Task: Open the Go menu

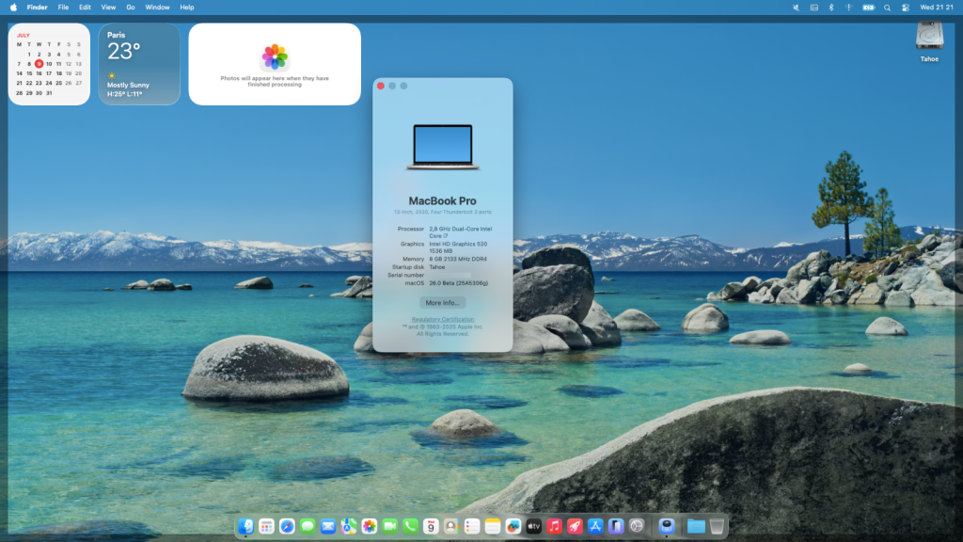Action: pos(130,7)
